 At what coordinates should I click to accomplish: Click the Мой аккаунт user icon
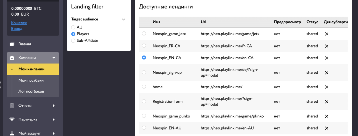coord(12,133)
